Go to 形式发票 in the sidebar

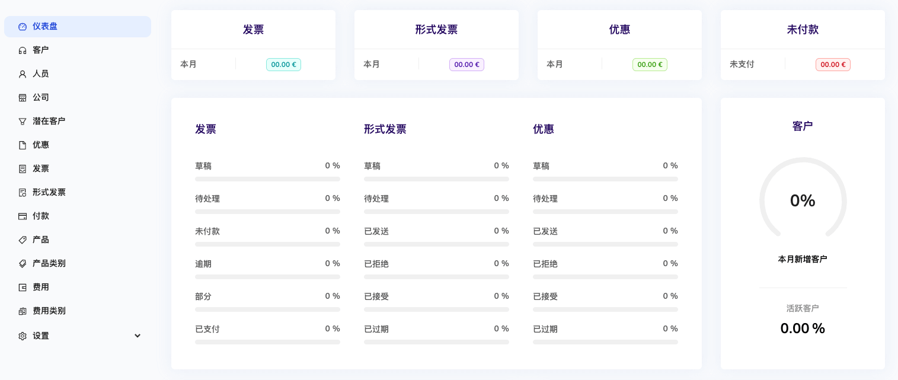point(49,192)
